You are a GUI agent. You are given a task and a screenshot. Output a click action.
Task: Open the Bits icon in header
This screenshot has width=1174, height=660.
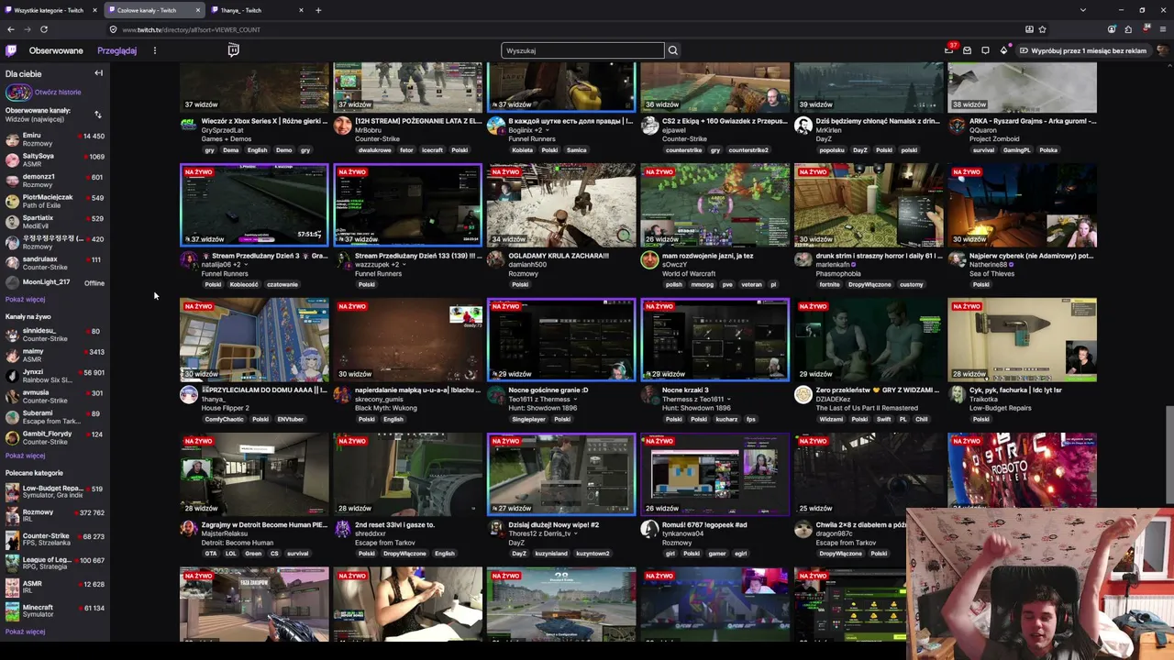tap(1003, 50)
